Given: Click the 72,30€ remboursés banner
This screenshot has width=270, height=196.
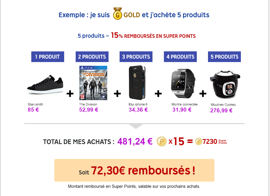Looking at the screenshot, I should tap(134, 170).
